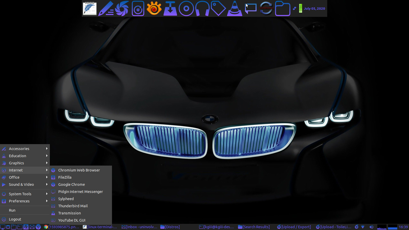Click the monitor icon in bottom taskbar
The height and width of the screenshot is (230, 409).
click(x=3, y=227)
